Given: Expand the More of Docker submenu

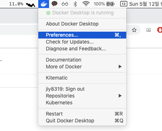Looking at the screenshot, I should click(x=82, y=67).
